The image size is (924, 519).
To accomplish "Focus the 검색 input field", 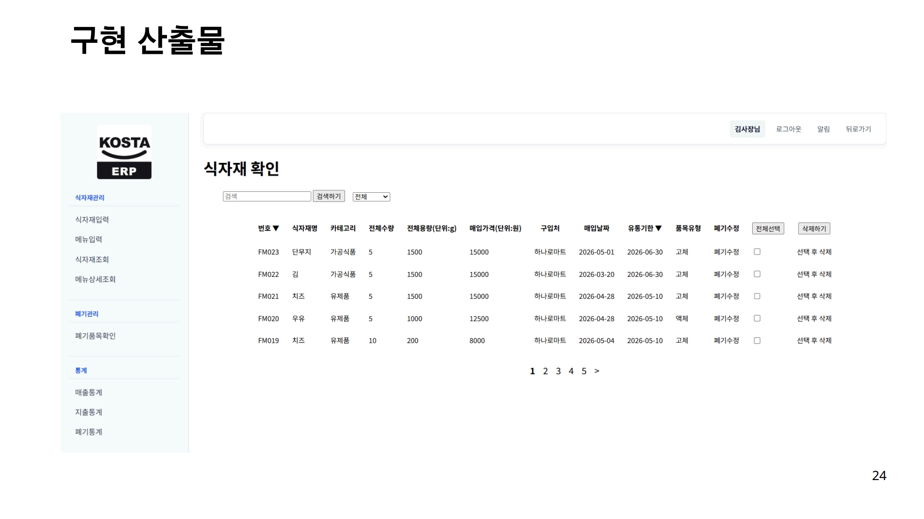I will 267,196.
